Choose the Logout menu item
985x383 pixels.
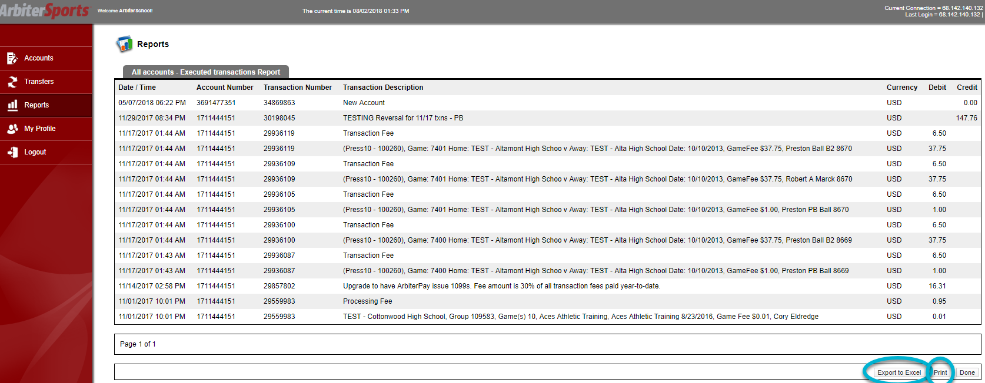click(x=46, y=152)
